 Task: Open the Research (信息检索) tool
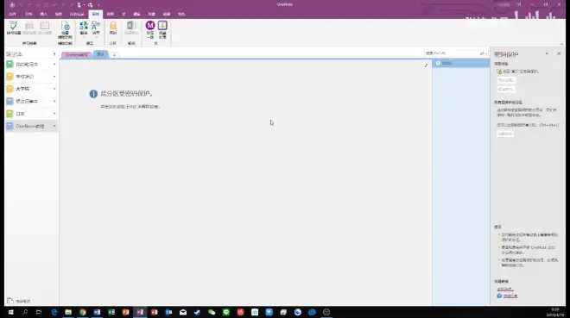click(29, 28)
